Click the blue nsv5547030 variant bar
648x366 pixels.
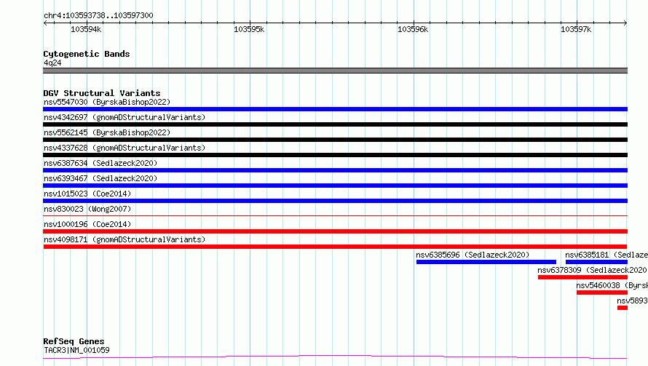coord(335,109)
